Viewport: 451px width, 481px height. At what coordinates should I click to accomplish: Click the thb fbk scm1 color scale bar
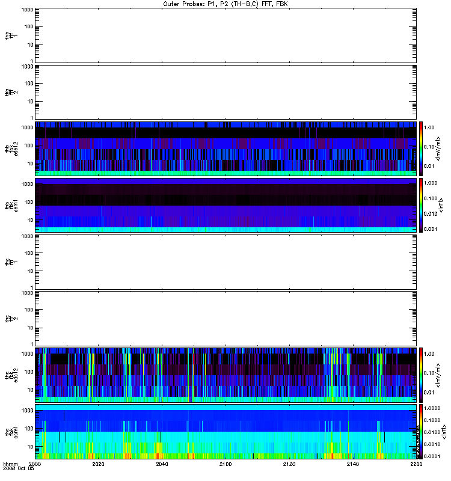click(421, 205)
